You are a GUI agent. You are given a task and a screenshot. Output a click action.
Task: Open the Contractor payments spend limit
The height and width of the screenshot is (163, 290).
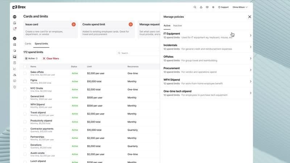coord(42,129)
